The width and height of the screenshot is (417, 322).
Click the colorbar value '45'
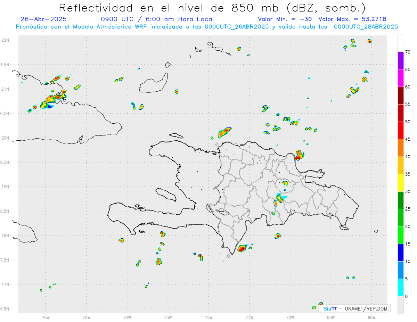click(408, 139)
